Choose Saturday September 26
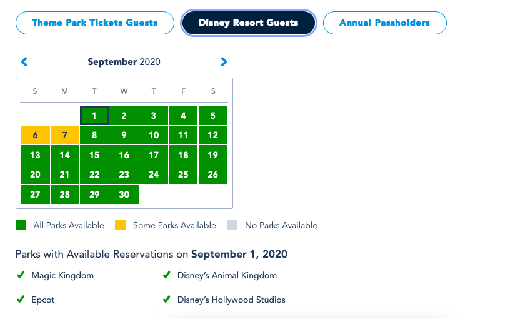This screenshot has width=510, height=319. tap(213, 175)
